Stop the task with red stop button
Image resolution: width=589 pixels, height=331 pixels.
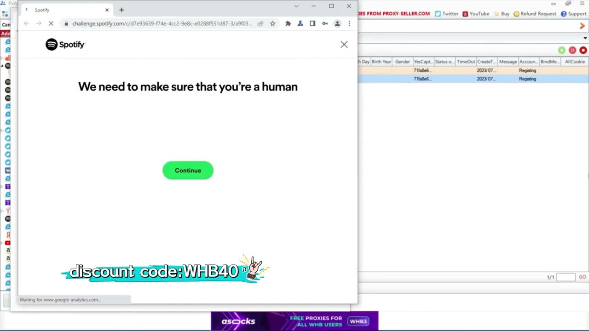coord(583,51)
